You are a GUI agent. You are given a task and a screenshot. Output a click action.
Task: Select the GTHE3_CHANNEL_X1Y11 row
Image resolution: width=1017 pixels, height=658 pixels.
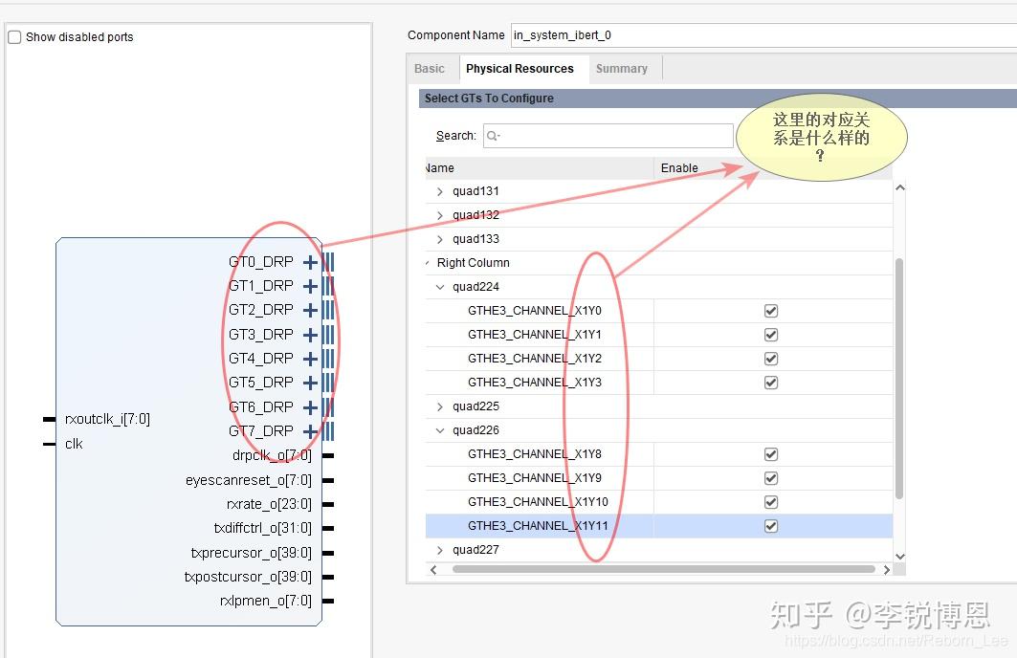coord(539,525)
